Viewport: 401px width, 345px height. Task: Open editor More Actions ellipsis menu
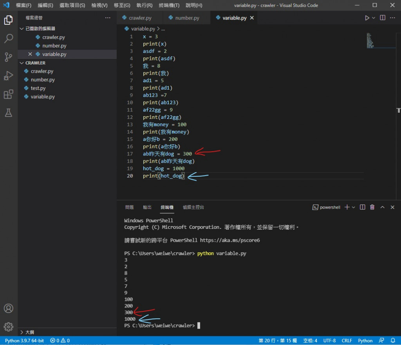click(392, 18)
